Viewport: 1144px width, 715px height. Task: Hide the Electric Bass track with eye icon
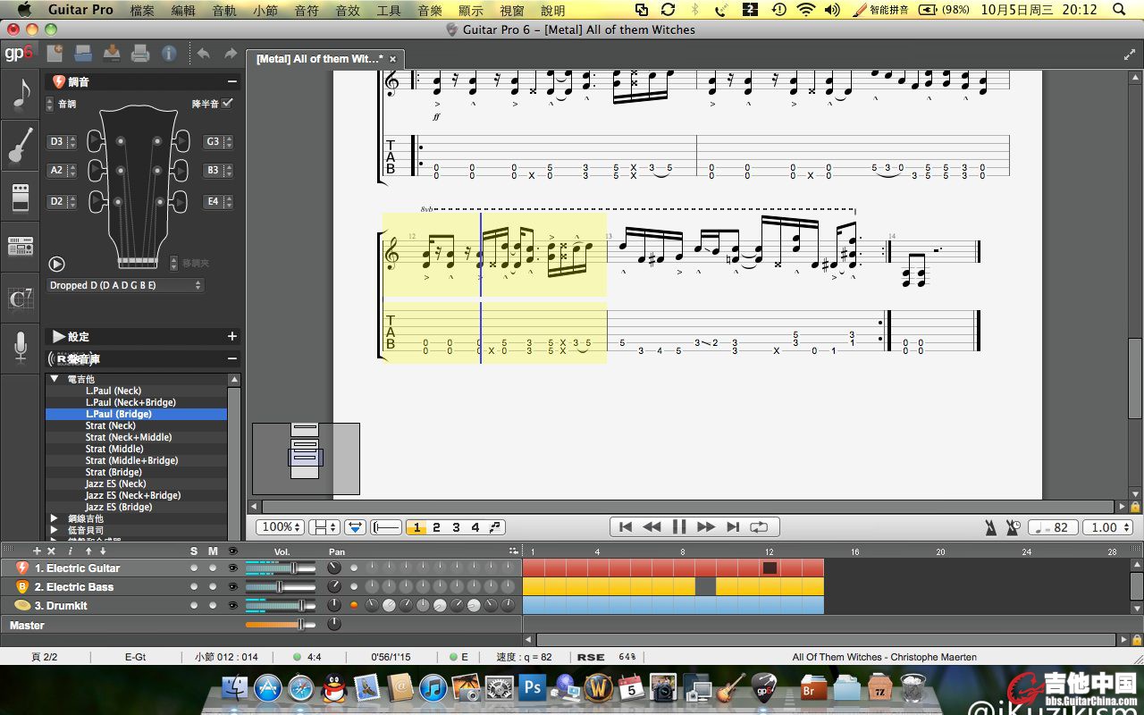coord(232,586)
